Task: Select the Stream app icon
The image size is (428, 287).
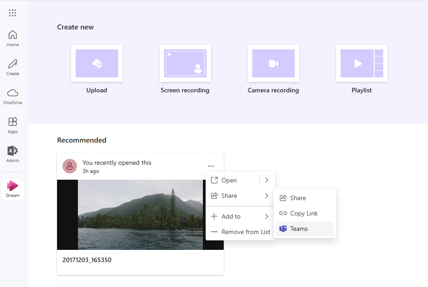Action: pos(13,188)
